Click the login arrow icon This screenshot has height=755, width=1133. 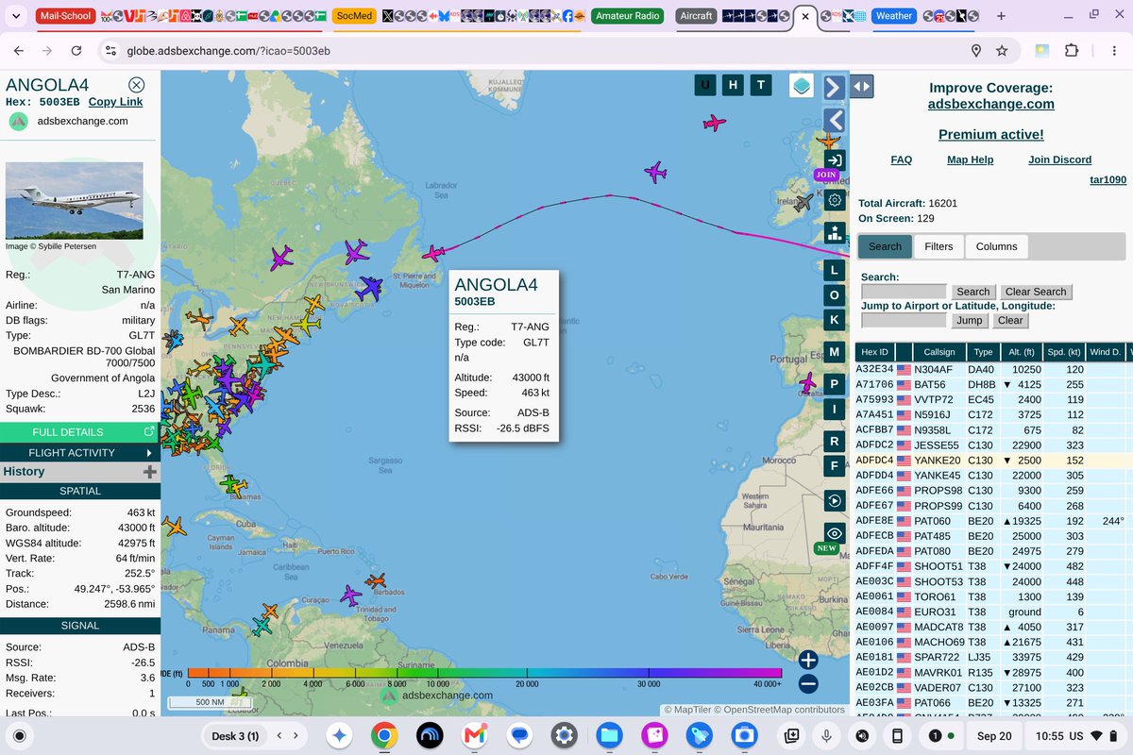tap(834, 159)
